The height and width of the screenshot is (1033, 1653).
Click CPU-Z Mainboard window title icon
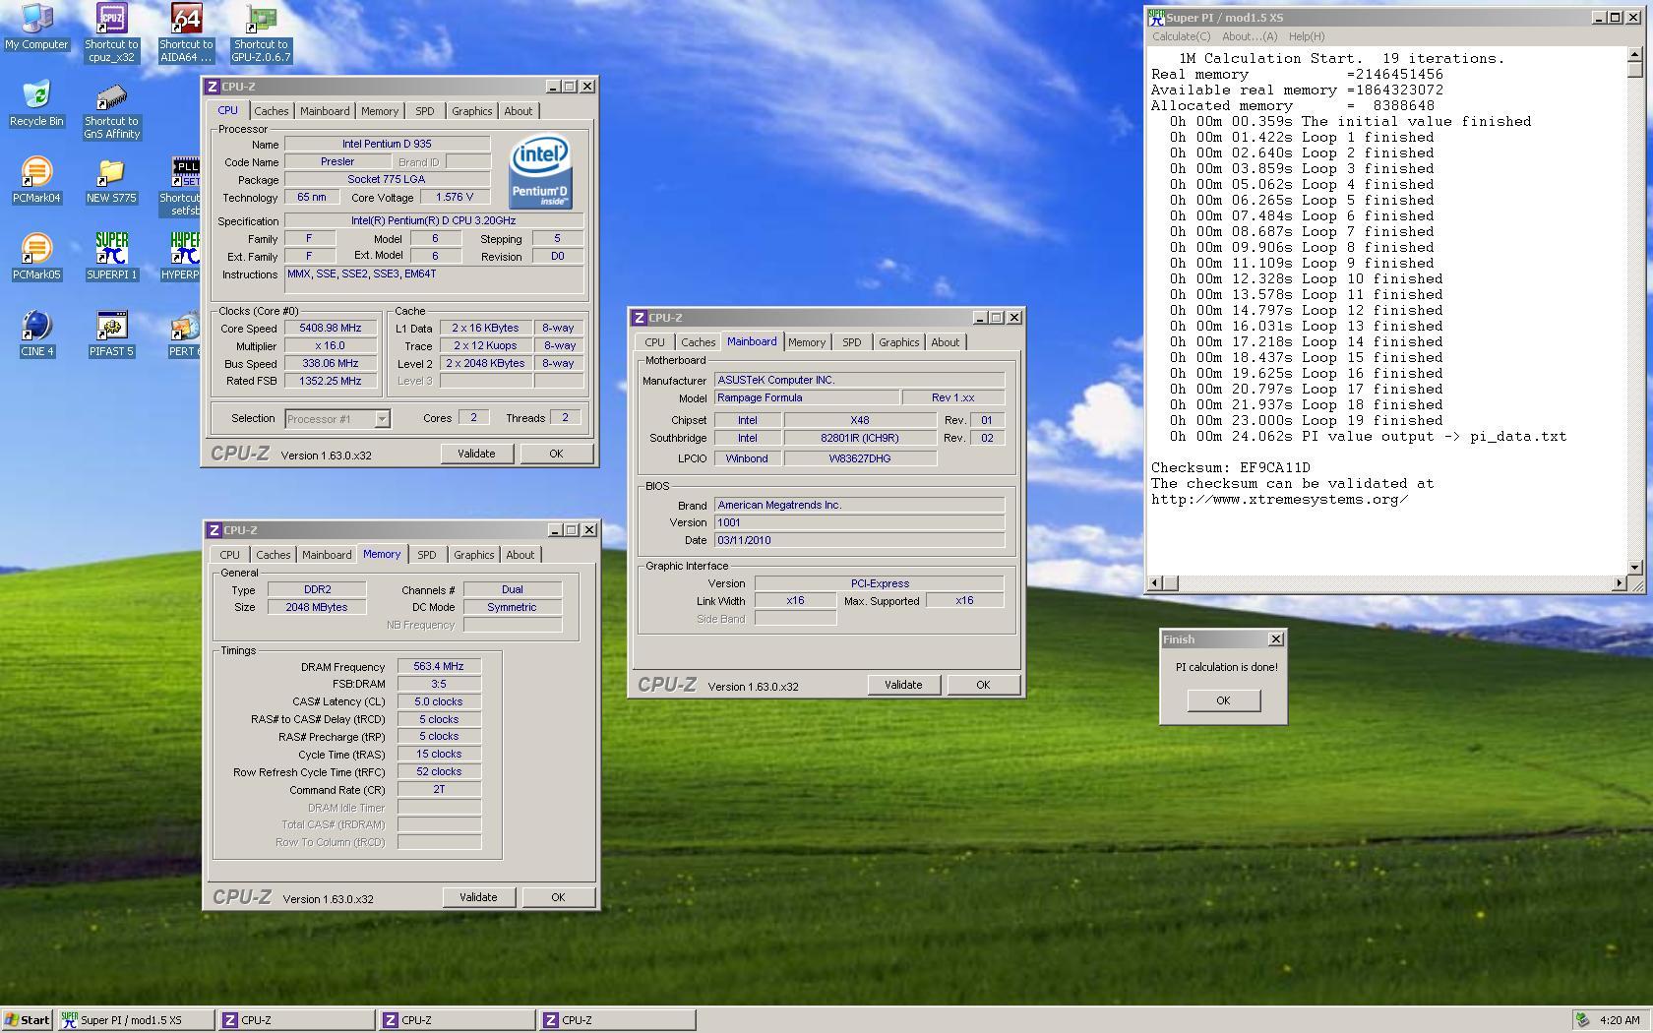640,318
